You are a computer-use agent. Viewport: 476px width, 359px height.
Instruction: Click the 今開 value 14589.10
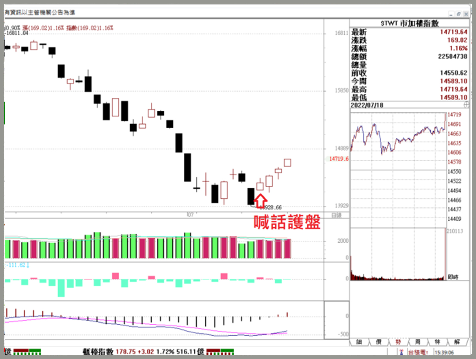click(454, 81)
